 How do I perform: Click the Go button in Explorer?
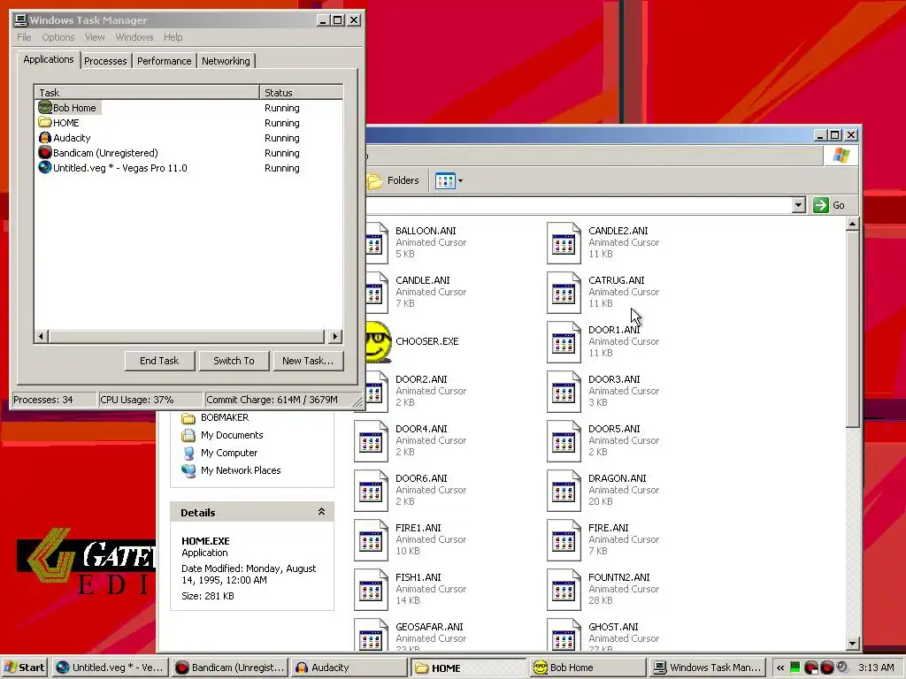pyautogui.click(x=830, y=205)
